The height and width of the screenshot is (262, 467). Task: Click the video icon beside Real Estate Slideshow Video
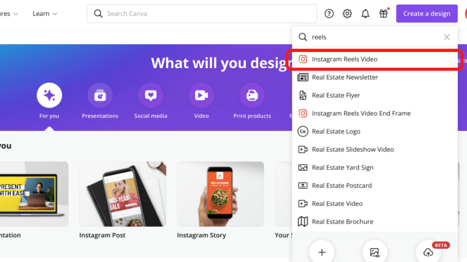[303, 149]
